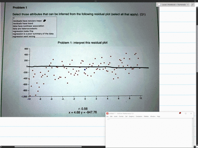Click inside the empty Mathematica notebook area
The width and height of the screenshot is (198, 148).
[149, 133]
